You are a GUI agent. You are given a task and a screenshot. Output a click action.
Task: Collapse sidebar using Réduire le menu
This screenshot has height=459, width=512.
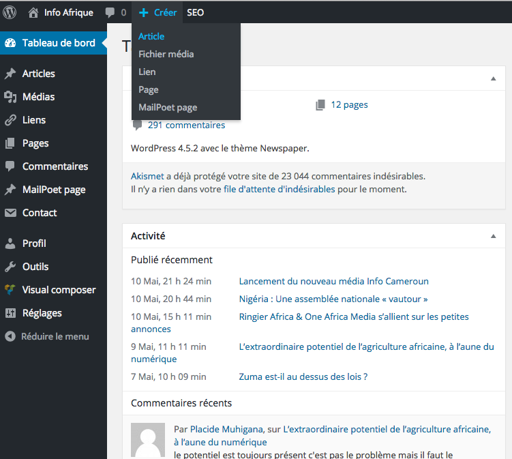(47, 336)
